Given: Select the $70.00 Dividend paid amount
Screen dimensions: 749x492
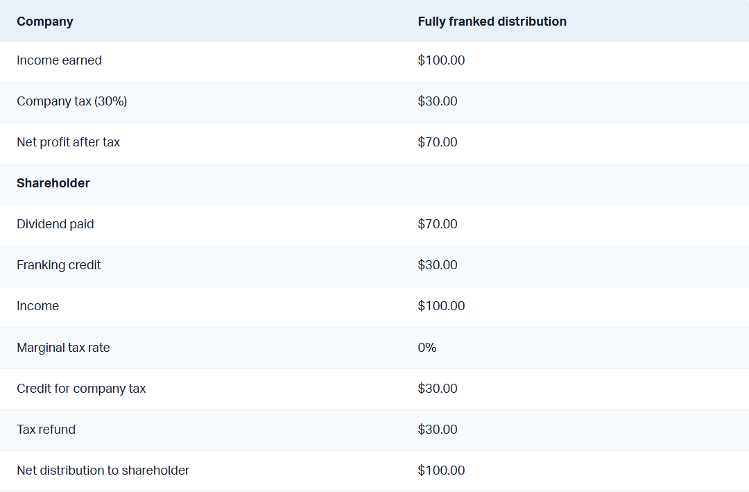Looking at the screenshot, I should (438, 224).
